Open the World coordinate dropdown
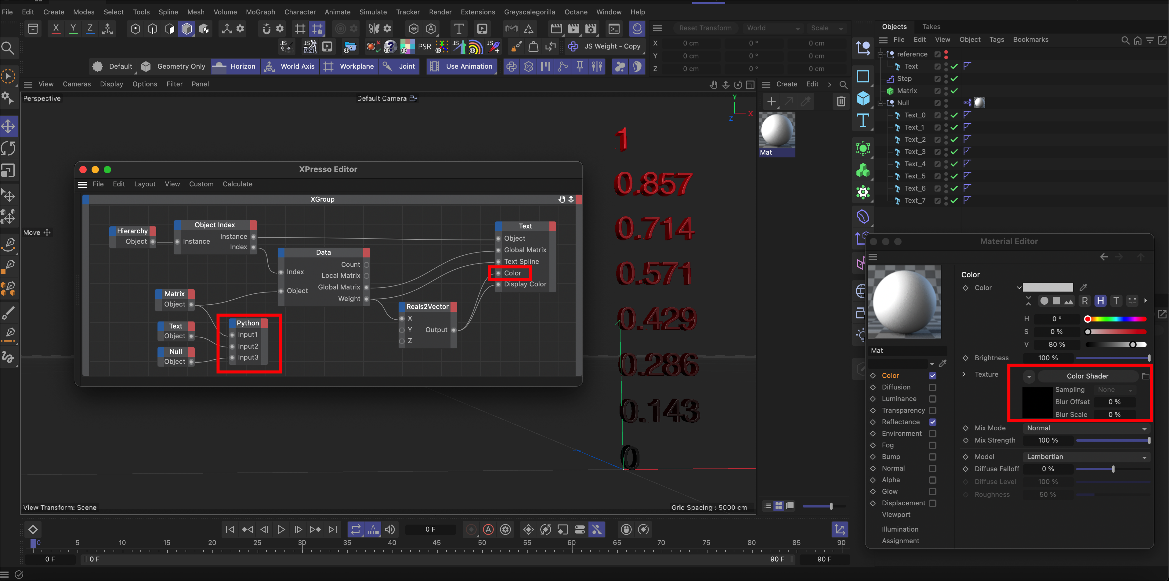The width and height of the screenshot is (1169, 581). click(773, 28)
